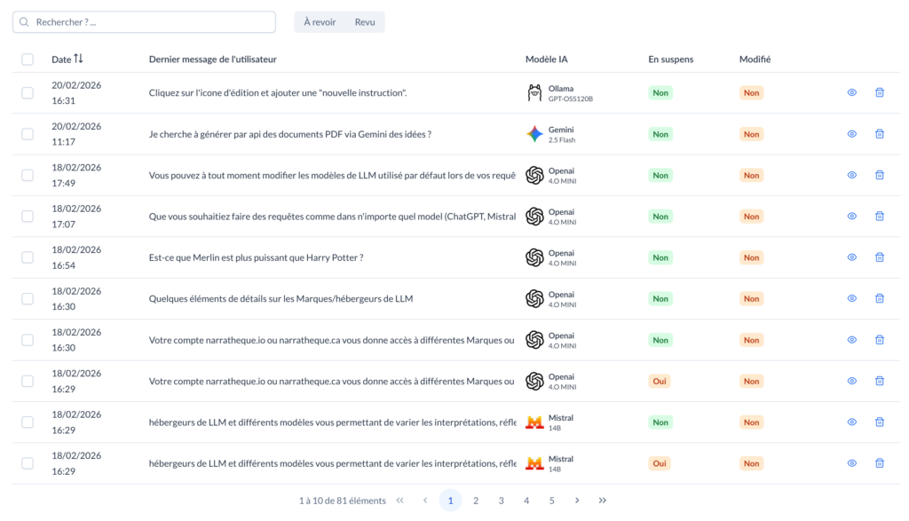Switch to the "À revoir" filter tab
This screenshot has width=909, height=521.
(x=320, y=22)
